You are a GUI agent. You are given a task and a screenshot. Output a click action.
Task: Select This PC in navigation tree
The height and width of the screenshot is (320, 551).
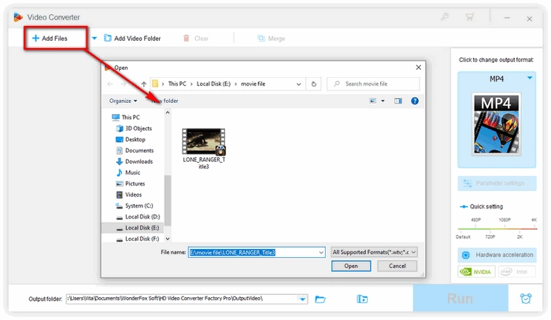126,117
